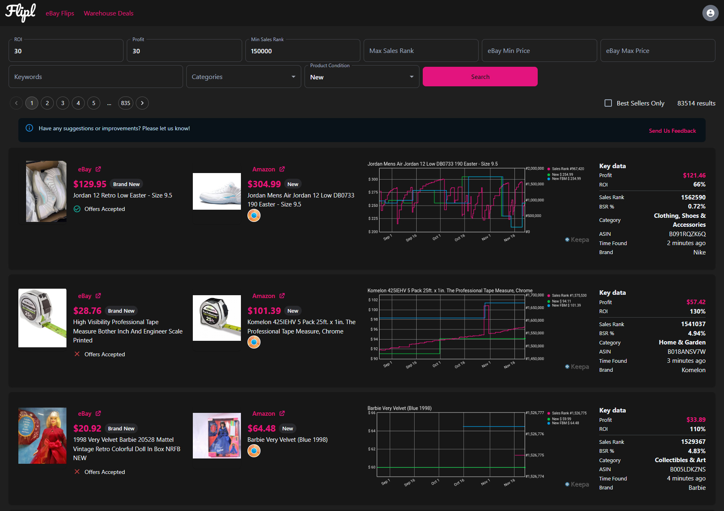Viewport: 724px width, 511px height.
Task: Open eBay external link for Tape Measure listing
Action: click(98, 296)
